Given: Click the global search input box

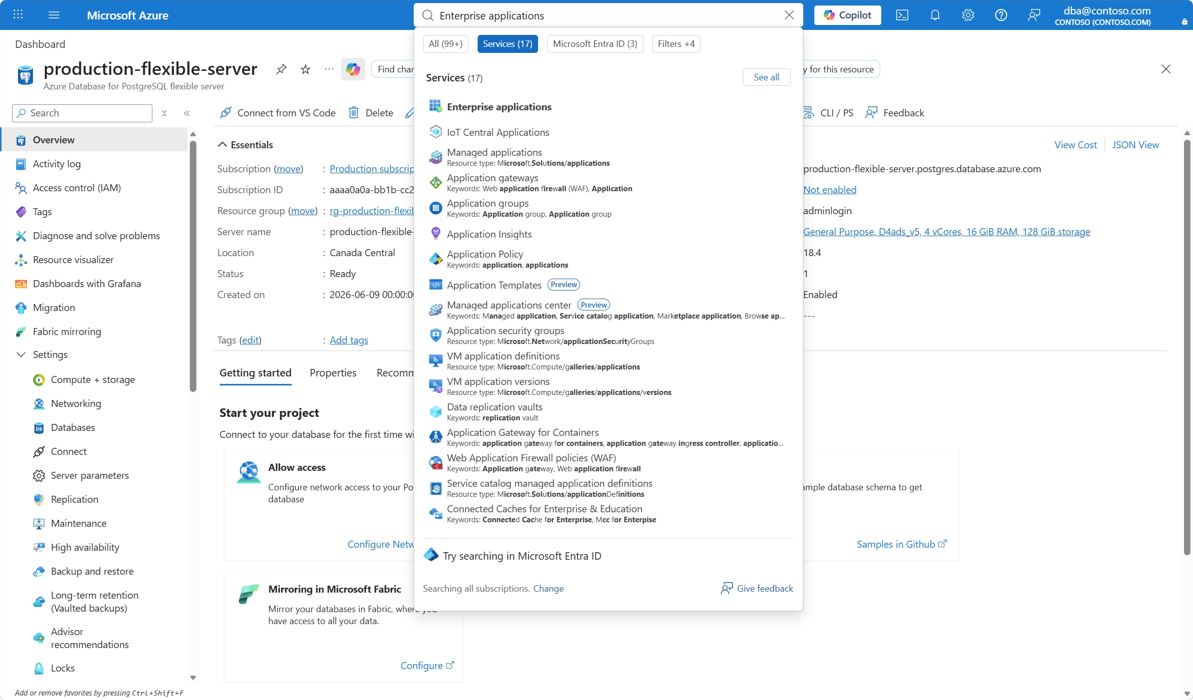Looking at the screenshot, I should tap(608, 15).
